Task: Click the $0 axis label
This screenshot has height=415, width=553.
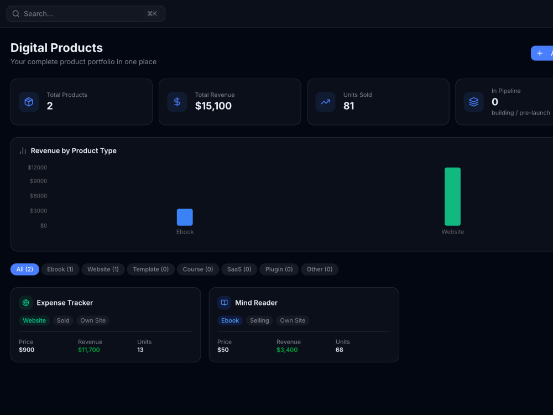Action: pyautogui.click(x=44, y=226)
